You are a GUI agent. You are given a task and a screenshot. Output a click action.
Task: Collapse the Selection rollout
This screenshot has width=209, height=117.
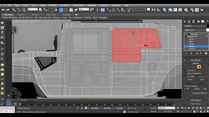[196, 63]
